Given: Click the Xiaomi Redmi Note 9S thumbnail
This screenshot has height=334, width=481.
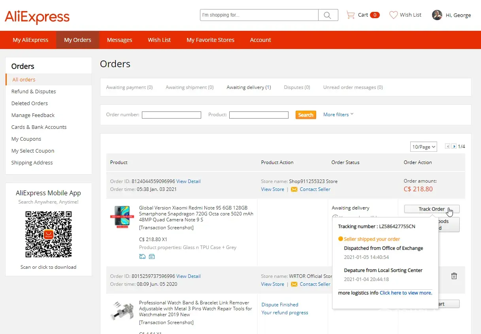Looking at the screenshot, I should [122, 216].
